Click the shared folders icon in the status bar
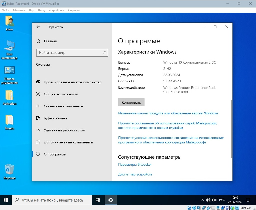This screenshot has width=256, height=210. pos(213,208)
